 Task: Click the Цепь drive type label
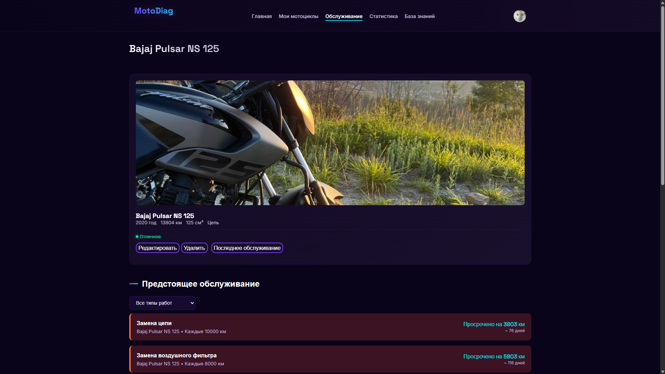point(213,223)
